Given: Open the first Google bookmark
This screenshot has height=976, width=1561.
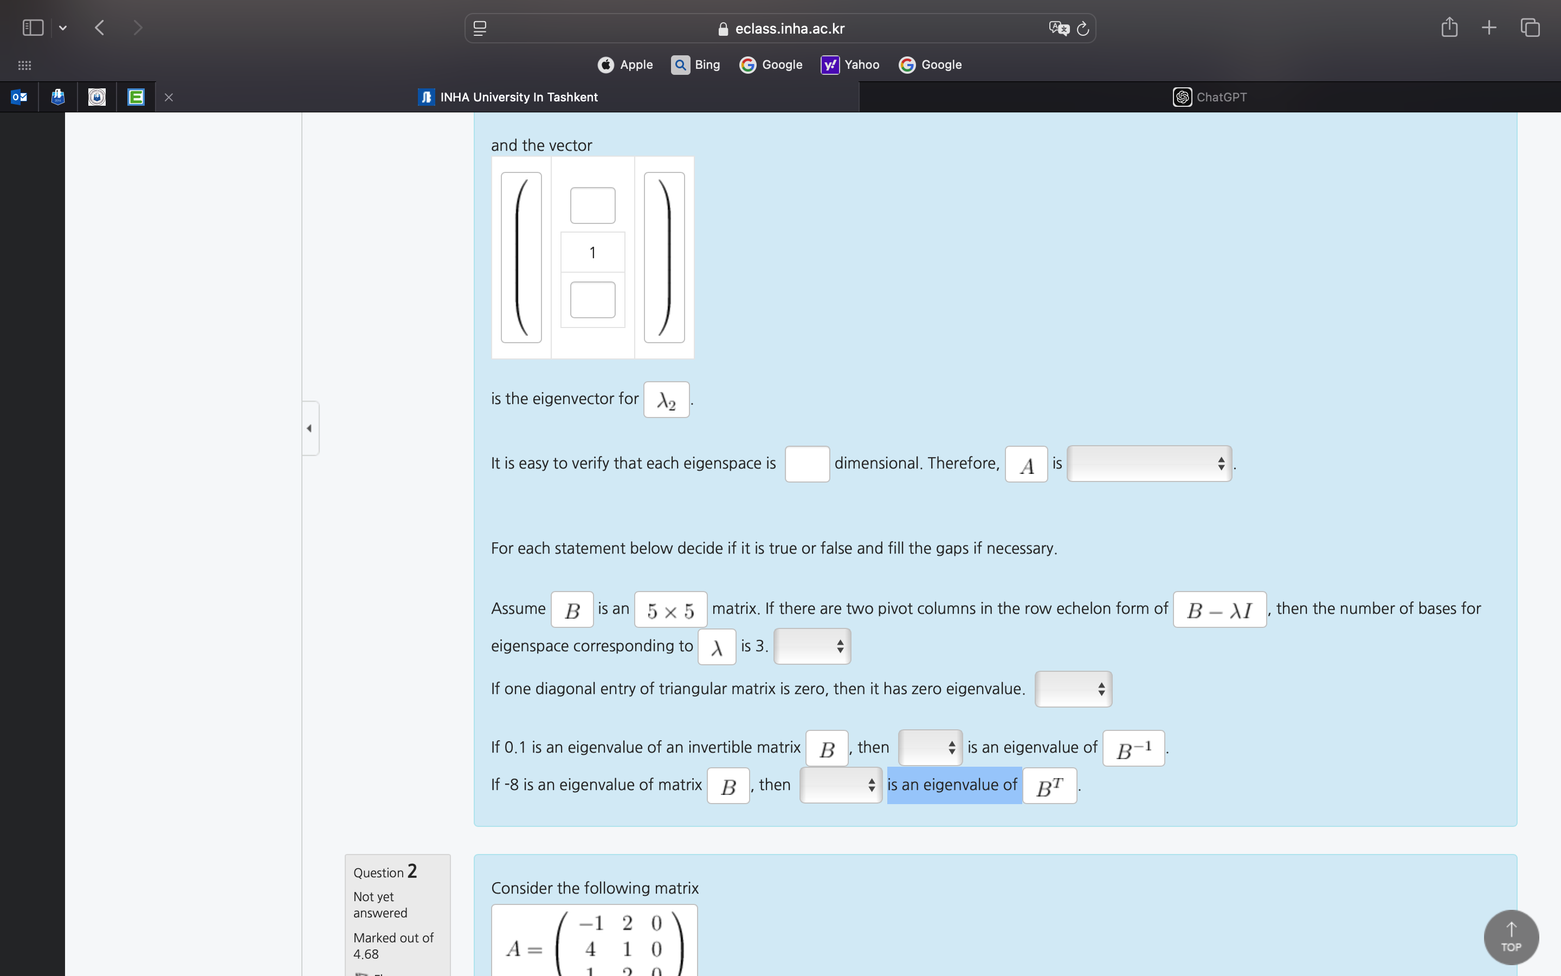Looking at the screenshot, I should click(x=771, y=65).
